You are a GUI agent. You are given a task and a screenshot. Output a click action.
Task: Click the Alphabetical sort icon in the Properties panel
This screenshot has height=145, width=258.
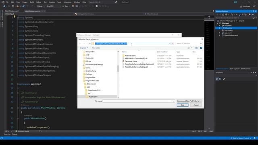pos(221,79)
